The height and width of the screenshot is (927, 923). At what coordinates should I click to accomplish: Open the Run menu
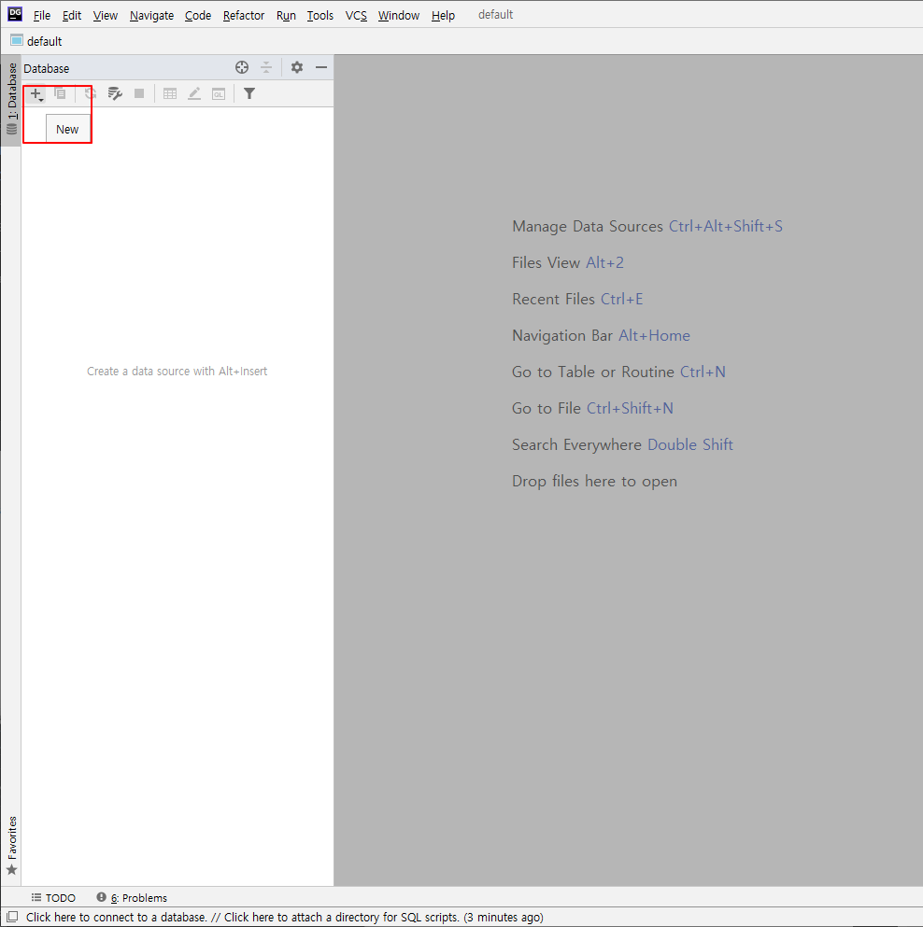pyautogui.click(x=286, y=15)
